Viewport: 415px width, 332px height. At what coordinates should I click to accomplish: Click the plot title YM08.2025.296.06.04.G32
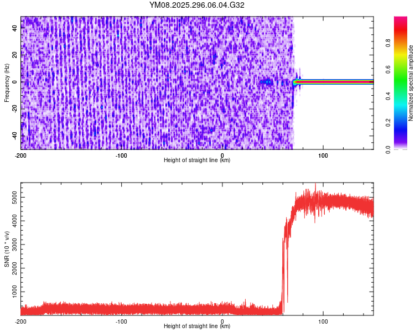click(x=197, y=5)
